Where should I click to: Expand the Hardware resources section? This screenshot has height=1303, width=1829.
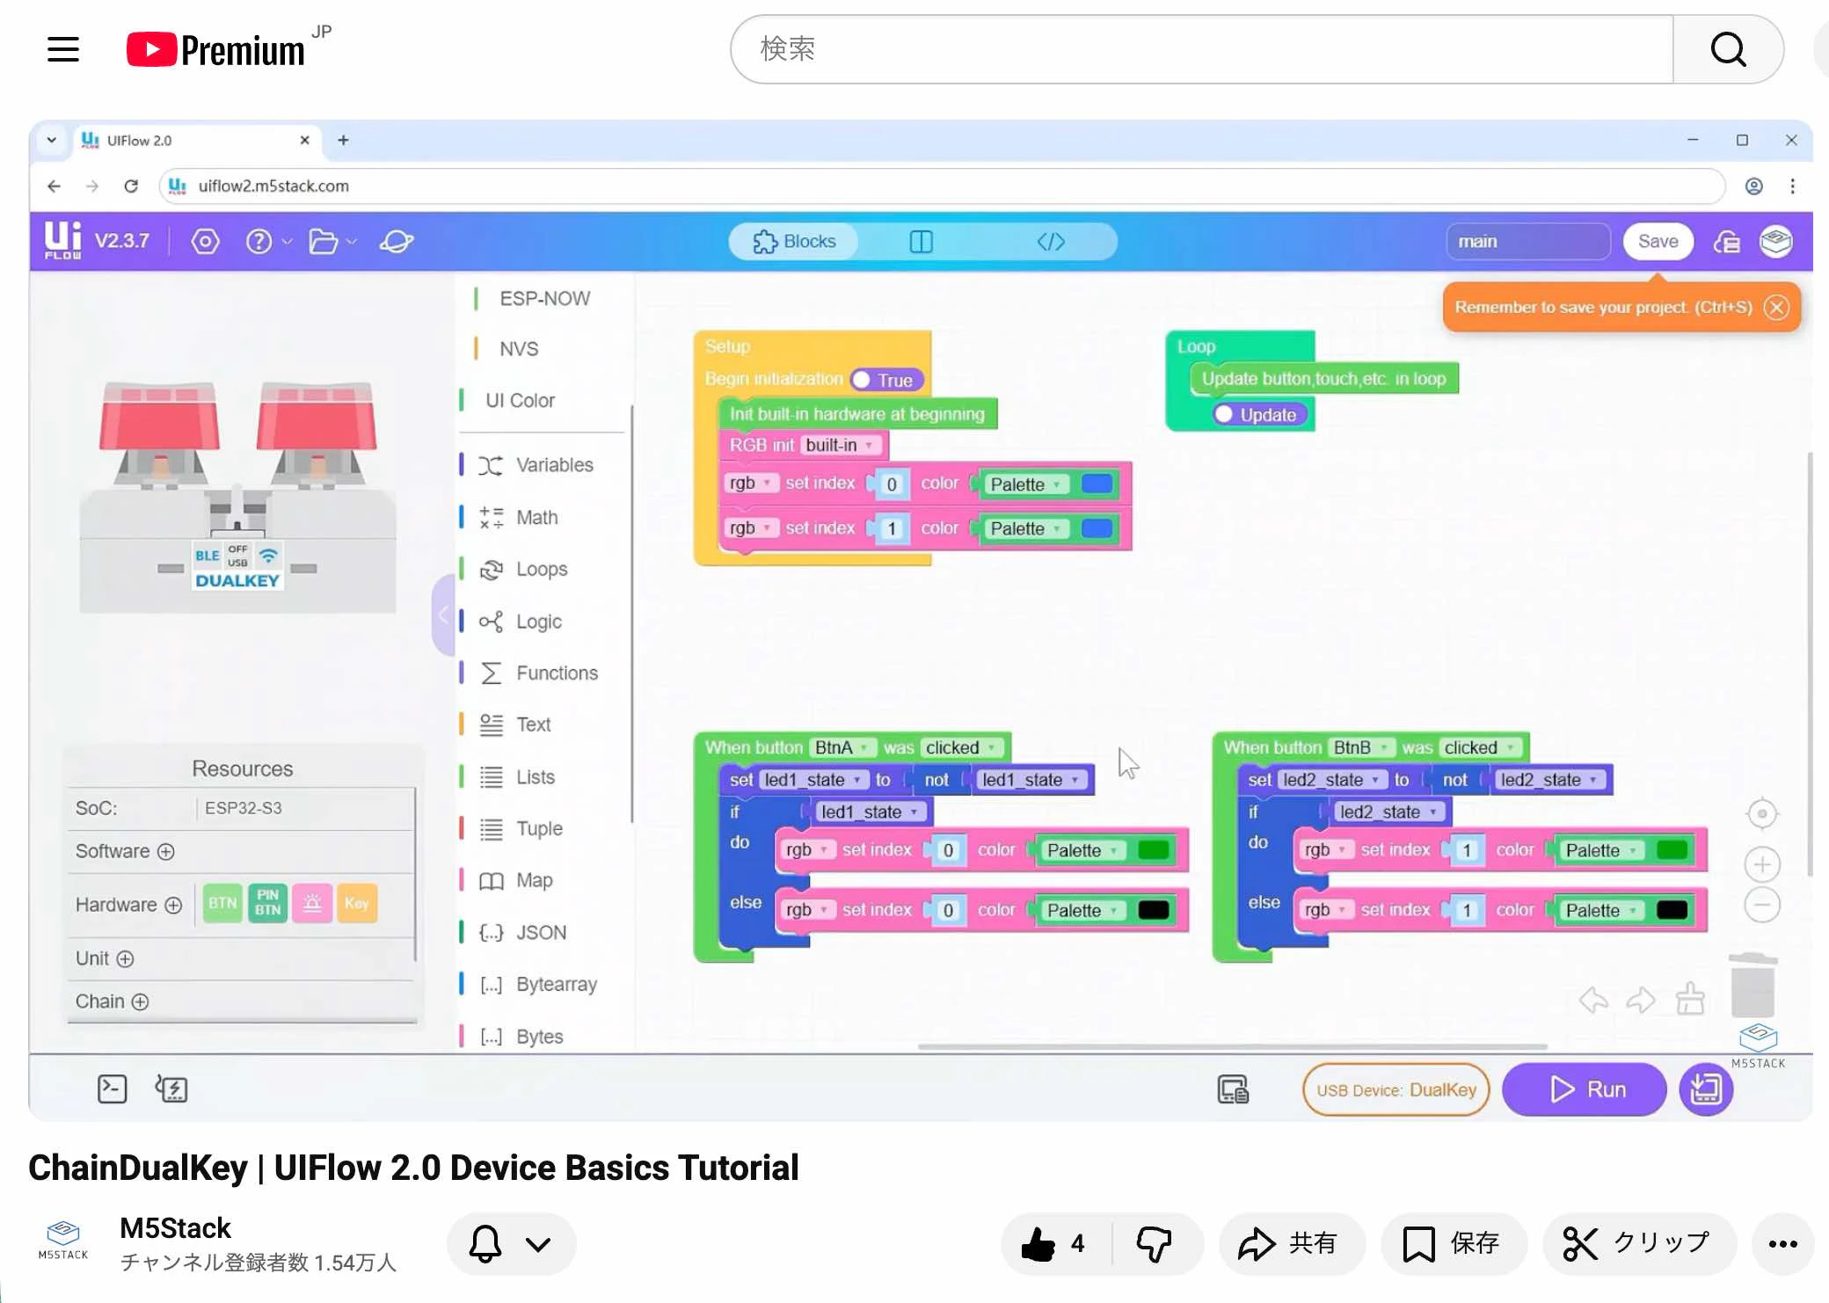[x=173, y=905]
